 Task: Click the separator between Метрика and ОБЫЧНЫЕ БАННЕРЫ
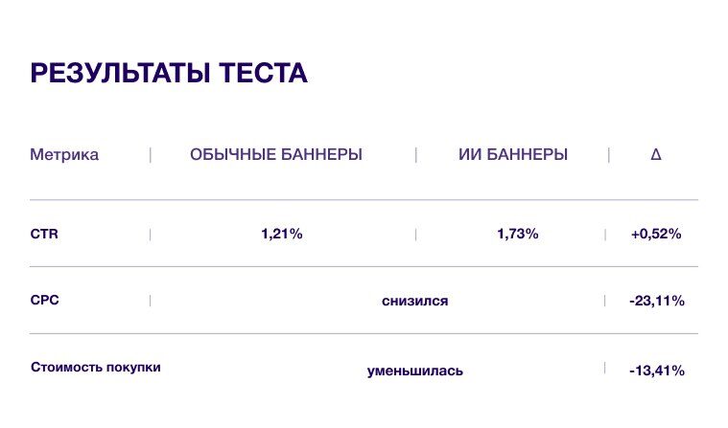click(x=150, y=155)
